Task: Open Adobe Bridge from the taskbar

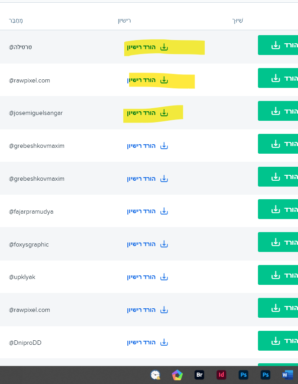Action: pos(199,375)
